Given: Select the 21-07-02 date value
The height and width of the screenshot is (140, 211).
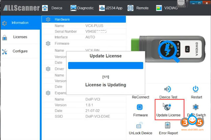Looking at the screenshot, I should point(92,111).
